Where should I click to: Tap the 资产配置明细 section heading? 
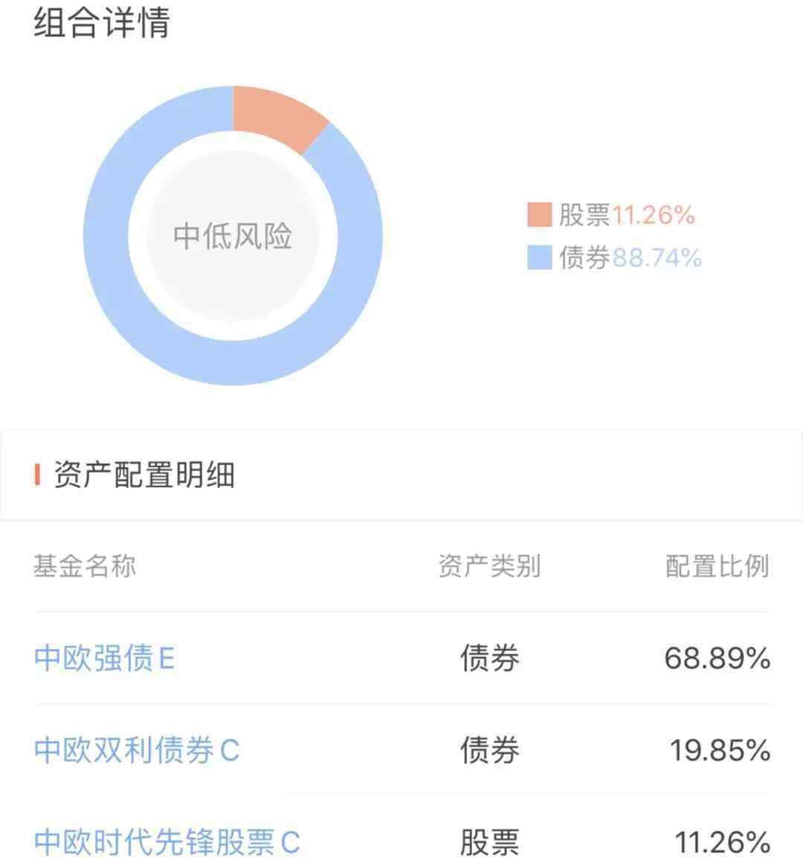[x=143, y=475]
